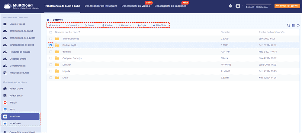Open the Desktop folder icon
This screenshot has width=302, height=133.
pos(57,65)
